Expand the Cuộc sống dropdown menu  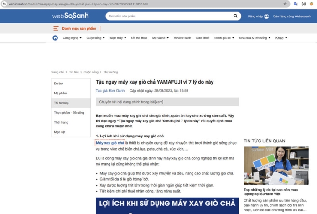point(96,38)
